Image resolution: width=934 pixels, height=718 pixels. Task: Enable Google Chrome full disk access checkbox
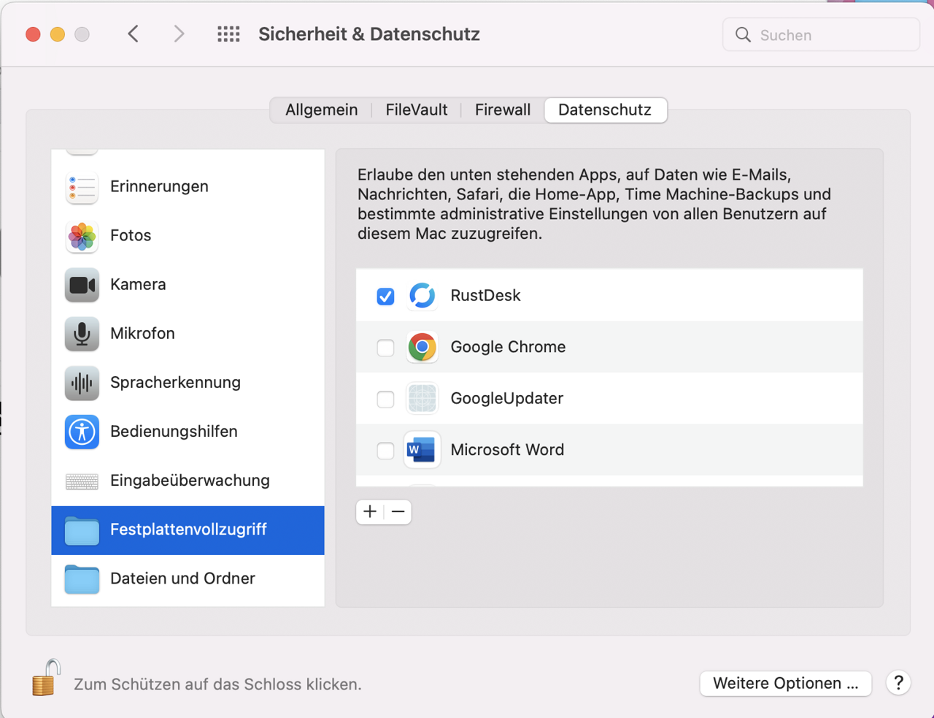tap(385, 348)
